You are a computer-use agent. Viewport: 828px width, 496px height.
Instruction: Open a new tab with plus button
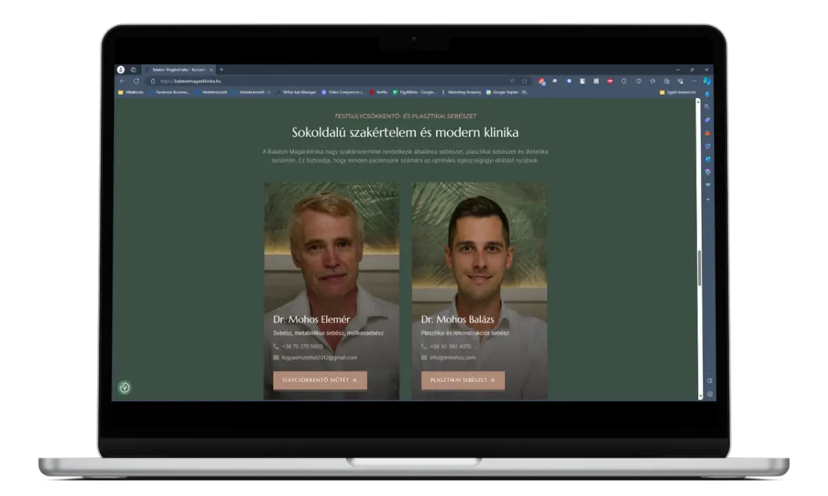coord(221,70)
